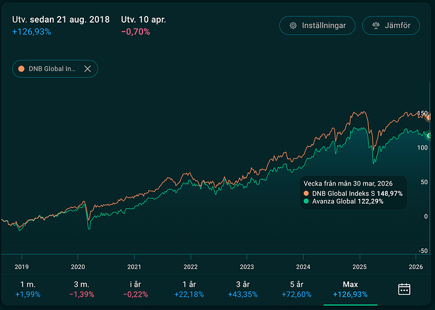The image size is (435, 310).
Task: Select the 1 år period tab
Action: (x=189, y=289)
